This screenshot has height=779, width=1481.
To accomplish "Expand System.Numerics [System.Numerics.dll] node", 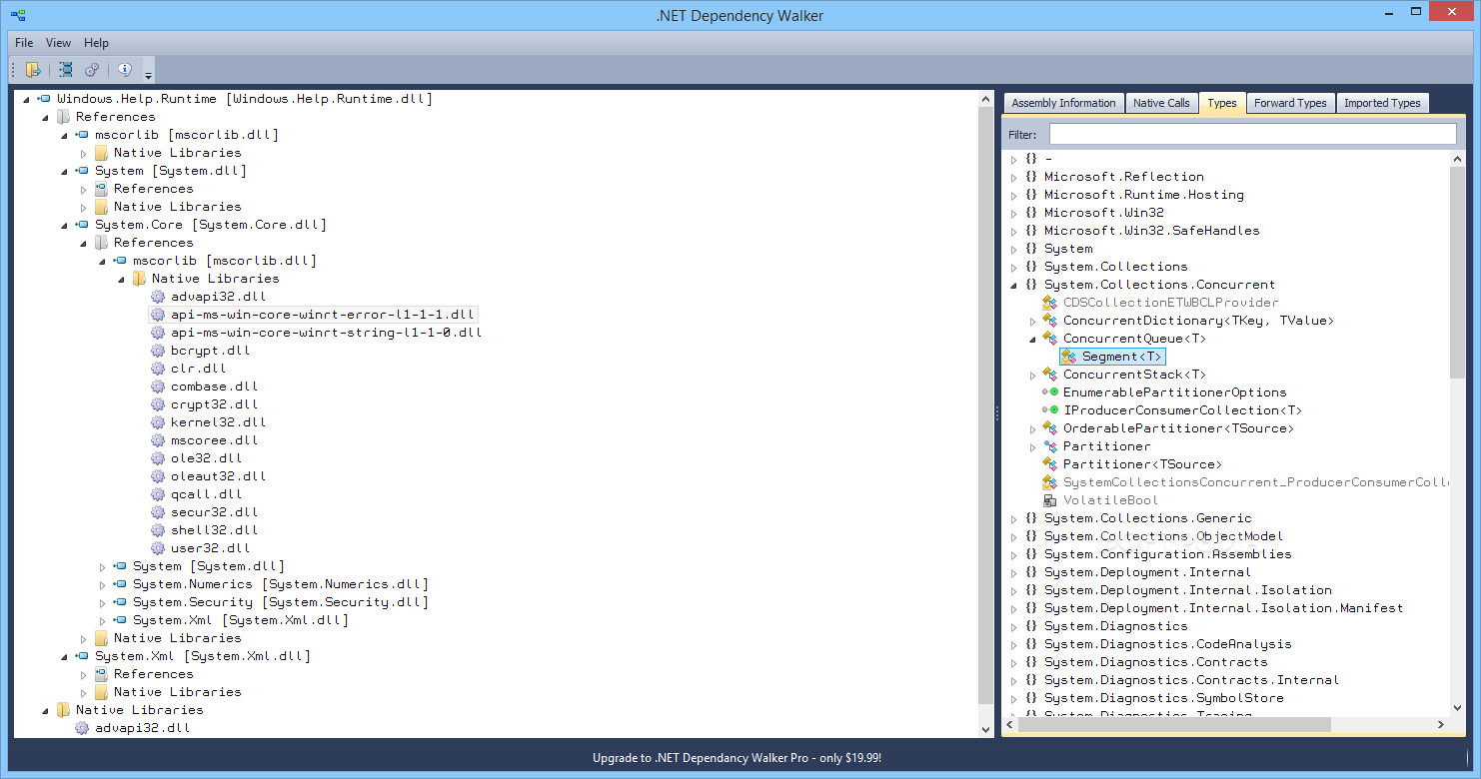I will [x=102, y=584].
